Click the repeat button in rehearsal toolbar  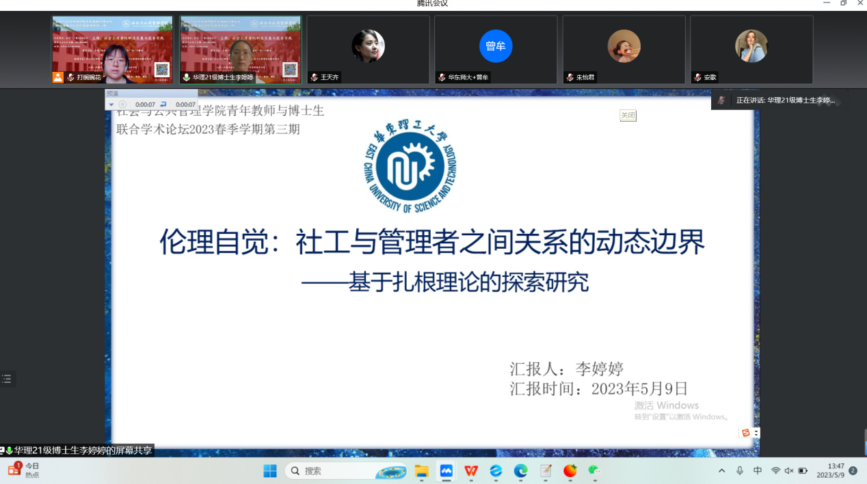(163, 104)
